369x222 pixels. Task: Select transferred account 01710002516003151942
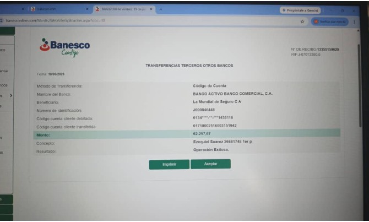pos(215,126)
